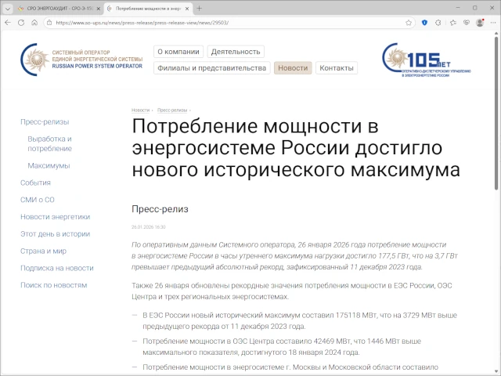
Task: Open the favorites list icon
Action: [452, 23]
